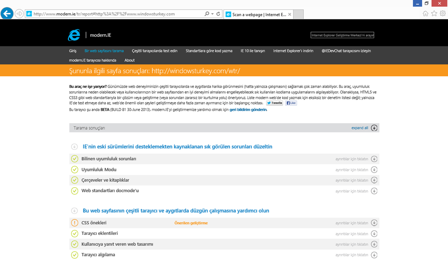
Task: Collapse the 'IE'nin eski sürümlerini' section arrow
Action: [x=74, y=147]
